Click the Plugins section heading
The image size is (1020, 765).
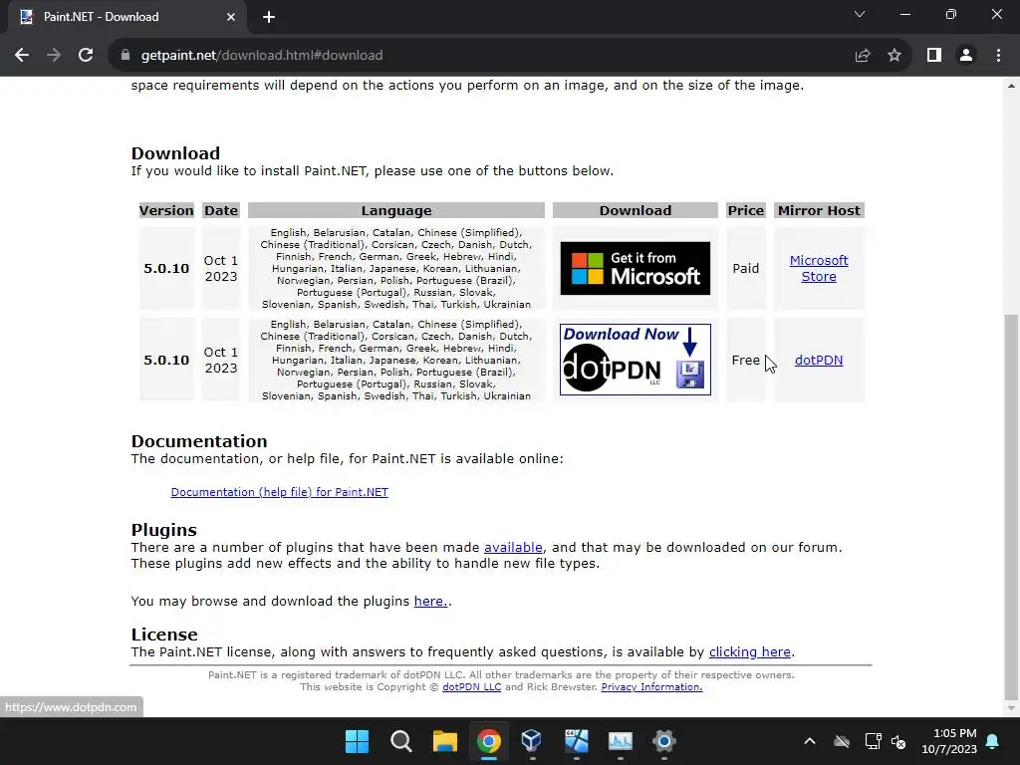[x=164, y=530]
